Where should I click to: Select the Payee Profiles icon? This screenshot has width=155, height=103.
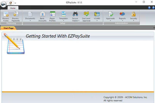(x=52, y=16)
